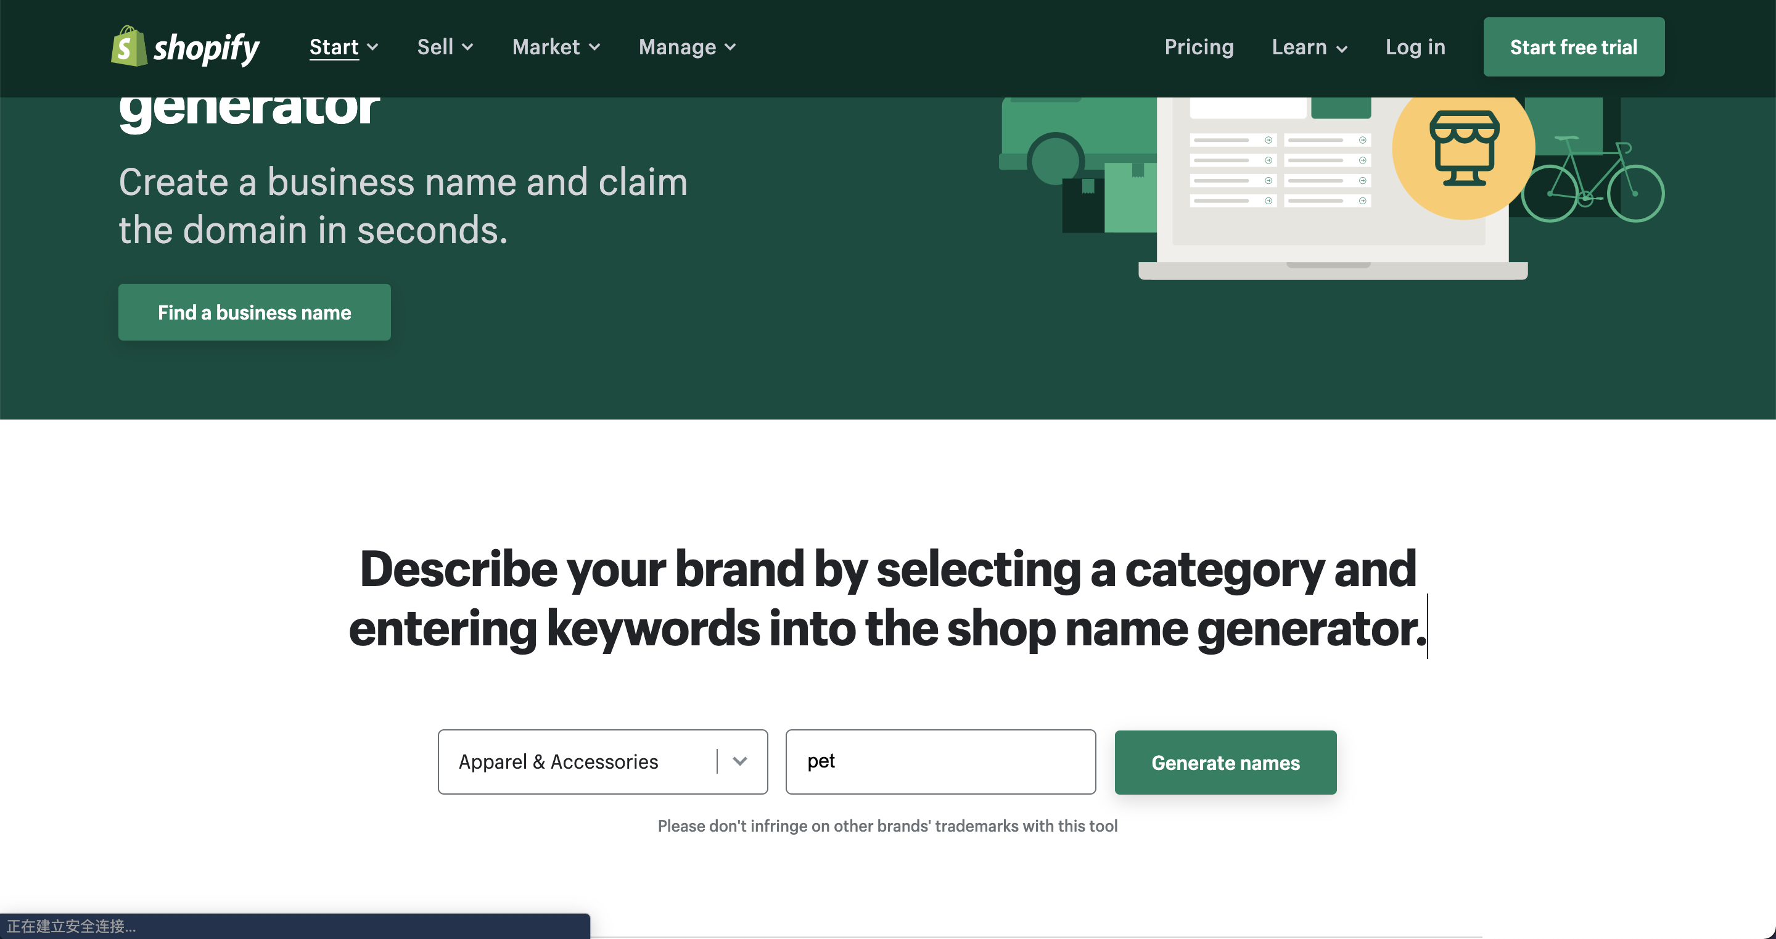Click the Generate names button

(x=1225, y=761)
